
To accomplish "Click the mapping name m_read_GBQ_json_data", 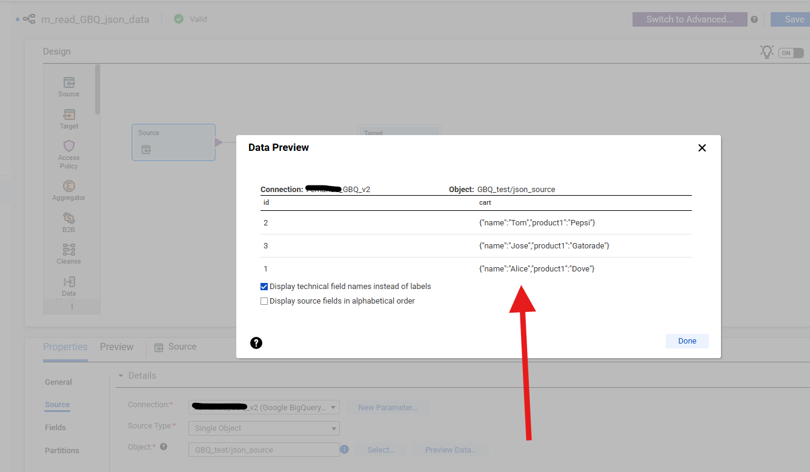I will coord(95,19).
